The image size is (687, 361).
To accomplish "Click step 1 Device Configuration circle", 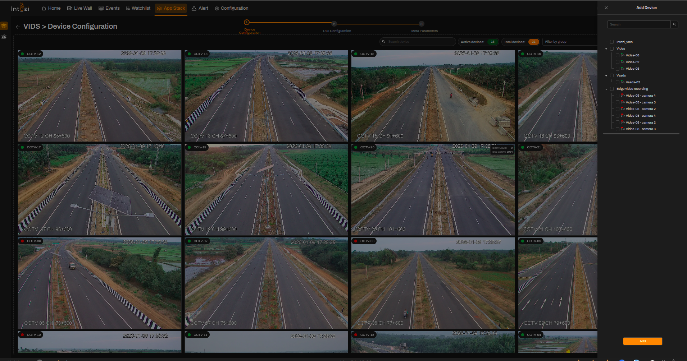I will pyautogui.click(x=247, y=22).
